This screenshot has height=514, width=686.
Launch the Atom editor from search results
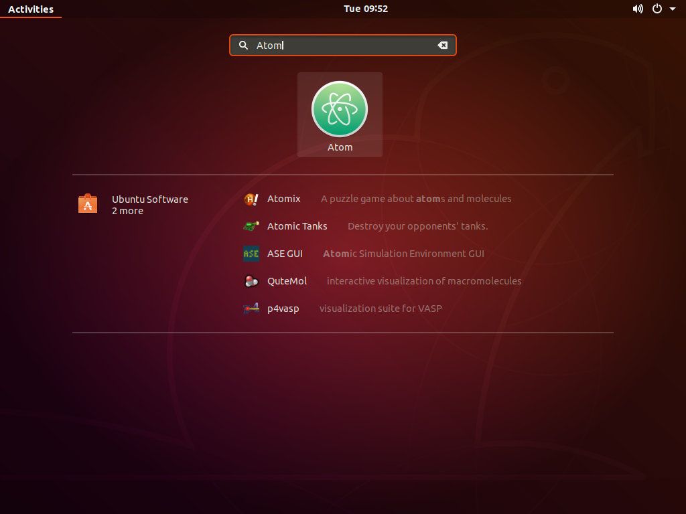(340, 109)
